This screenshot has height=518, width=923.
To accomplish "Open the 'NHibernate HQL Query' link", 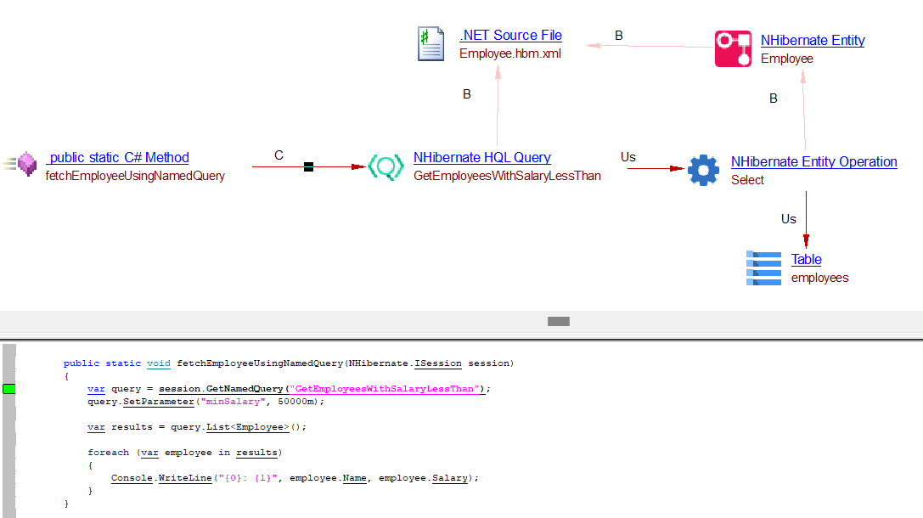I will pos(481,158).
